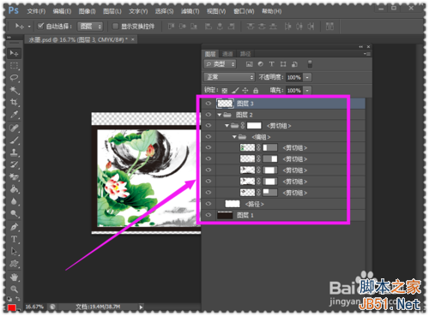The image size is (429, 316).
Task: Toggle layer filter on/off switch
Action: coord(310,64)
